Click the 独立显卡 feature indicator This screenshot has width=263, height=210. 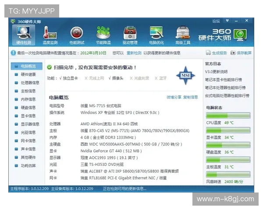click(x=68, y=78)
